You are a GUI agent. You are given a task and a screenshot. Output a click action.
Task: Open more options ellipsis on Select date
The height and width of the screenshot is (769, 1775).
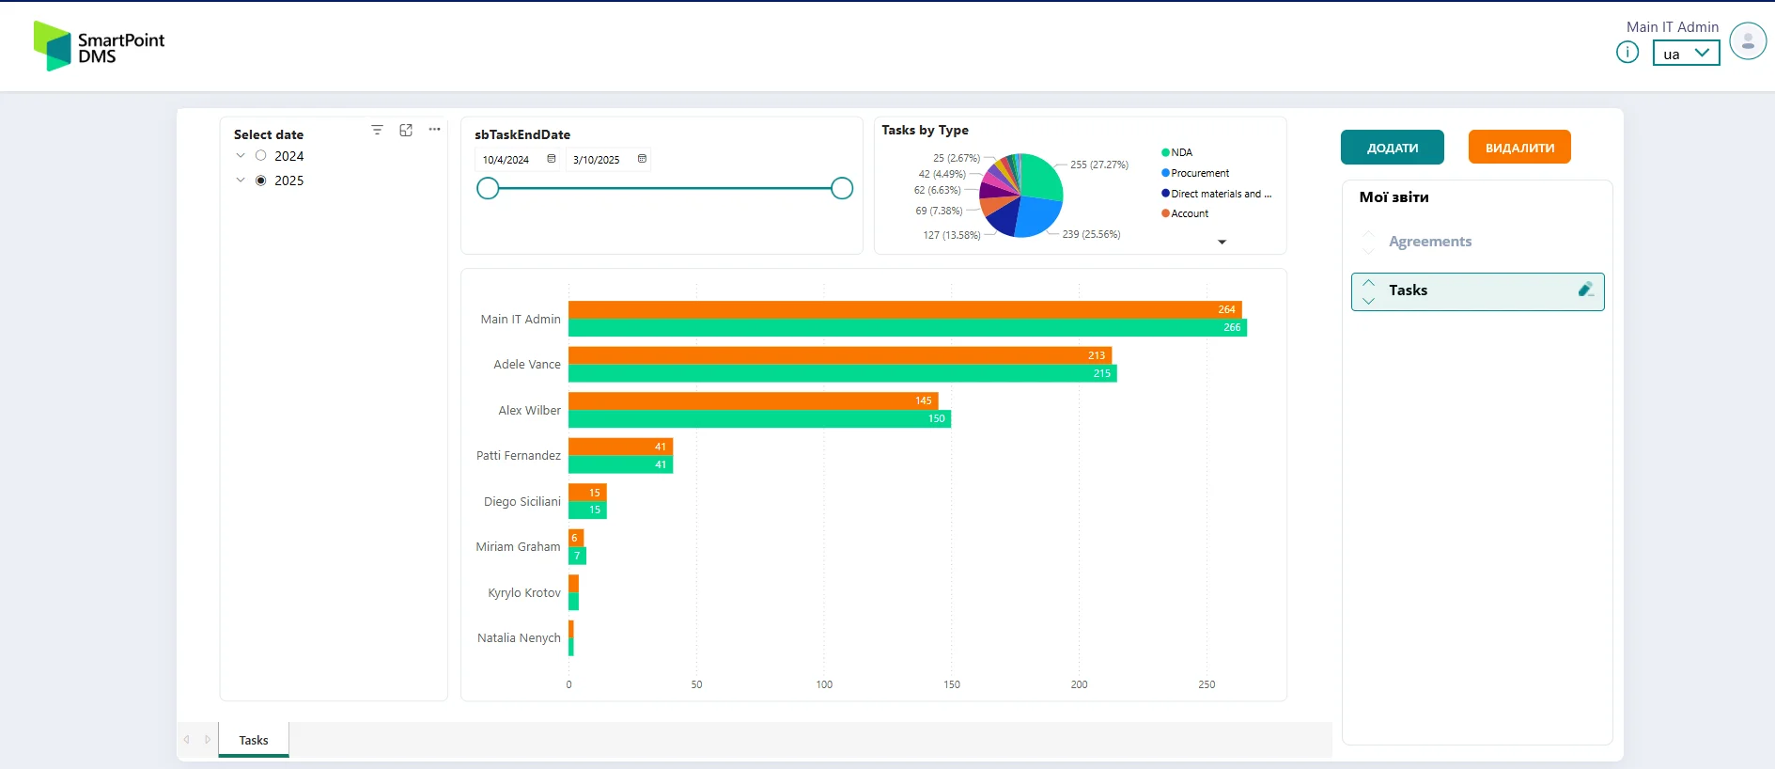(x=434, y=130)
